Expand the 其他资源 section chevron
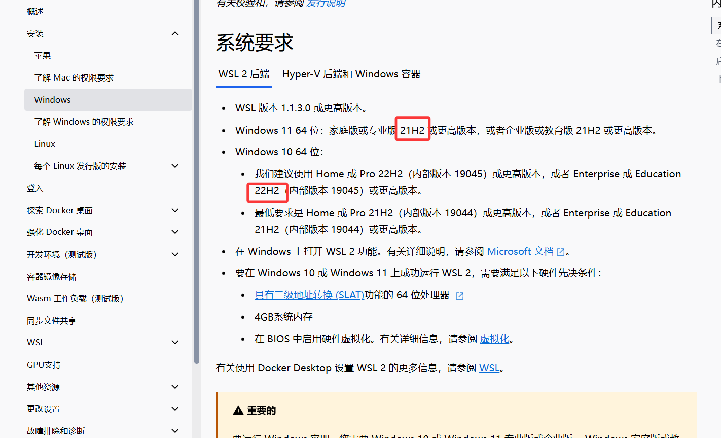The image size is (721, 438). [175, 387]
